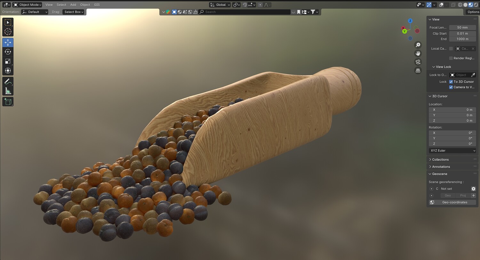Toggle camera view with camera icon

click(418, 62)
